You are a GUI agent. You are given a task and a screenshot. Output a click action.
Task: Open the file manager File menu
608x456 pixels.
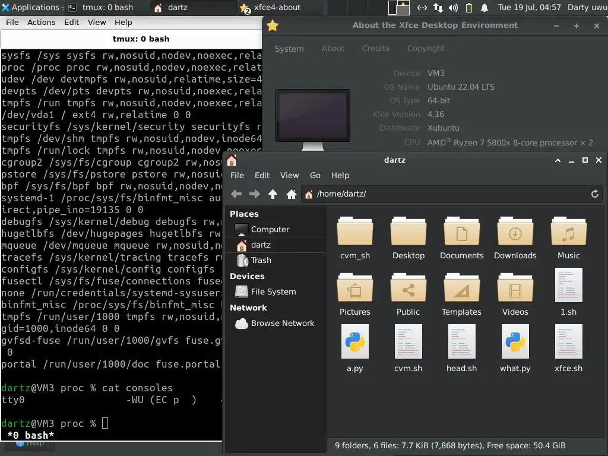(x=237, y=175)
